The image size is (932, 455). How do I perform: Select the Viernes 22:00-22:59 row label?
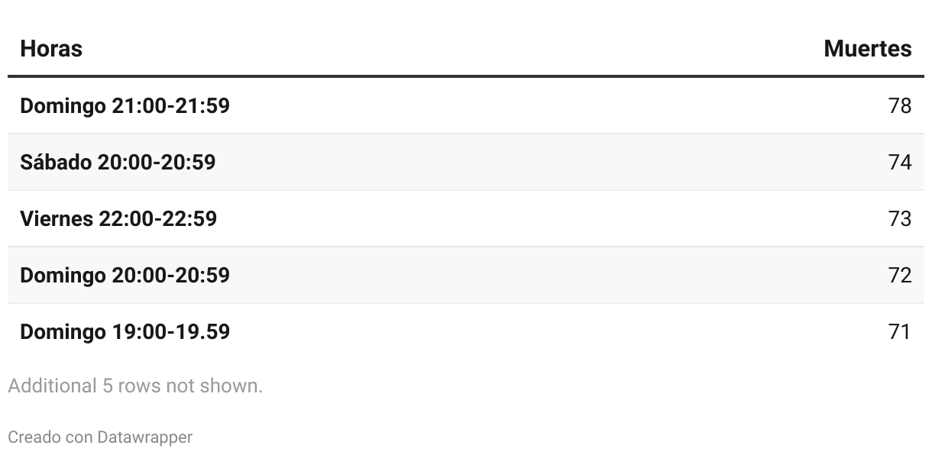(x=118, y=218)
